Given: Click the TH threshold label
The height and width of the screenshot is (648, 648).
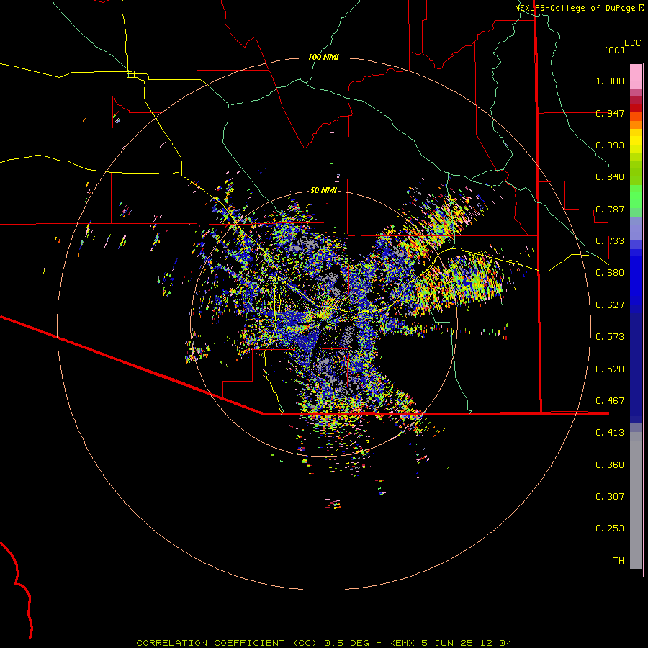Looking at the screenshot, I should point(618,561).
